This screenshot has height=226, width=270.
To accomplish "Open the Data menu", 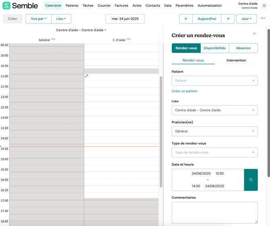I will (x=168, y=6).
